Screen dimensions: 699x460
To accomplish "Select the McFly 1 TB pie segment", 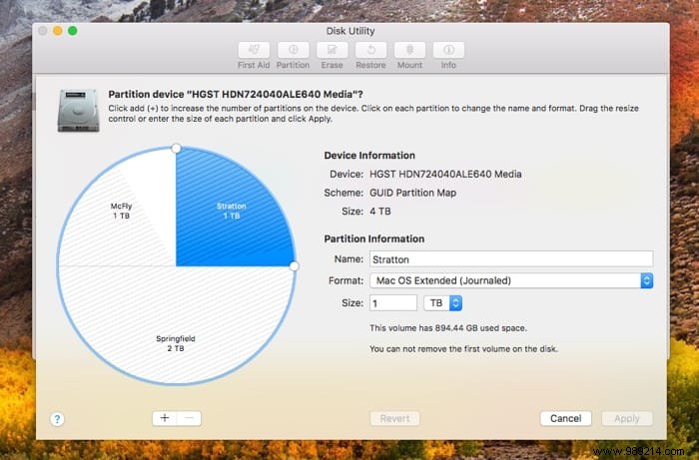I will coord(121,211).
